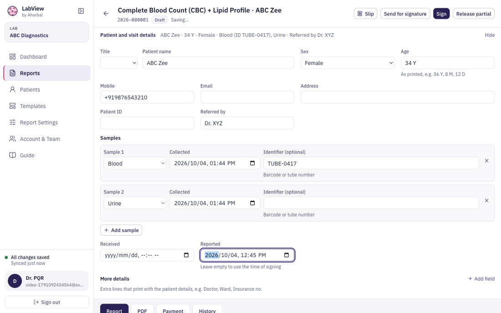This screenshot has width=501, height=313.
Task: Click the Report Settings sliders icon
Action: click(x=12, y=122)
